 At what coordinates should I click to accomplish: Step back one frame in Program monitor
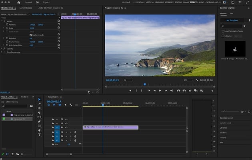coord(154,91)
